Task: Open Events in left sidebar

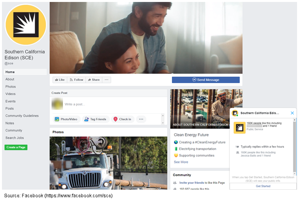Action: coord(11,101)
